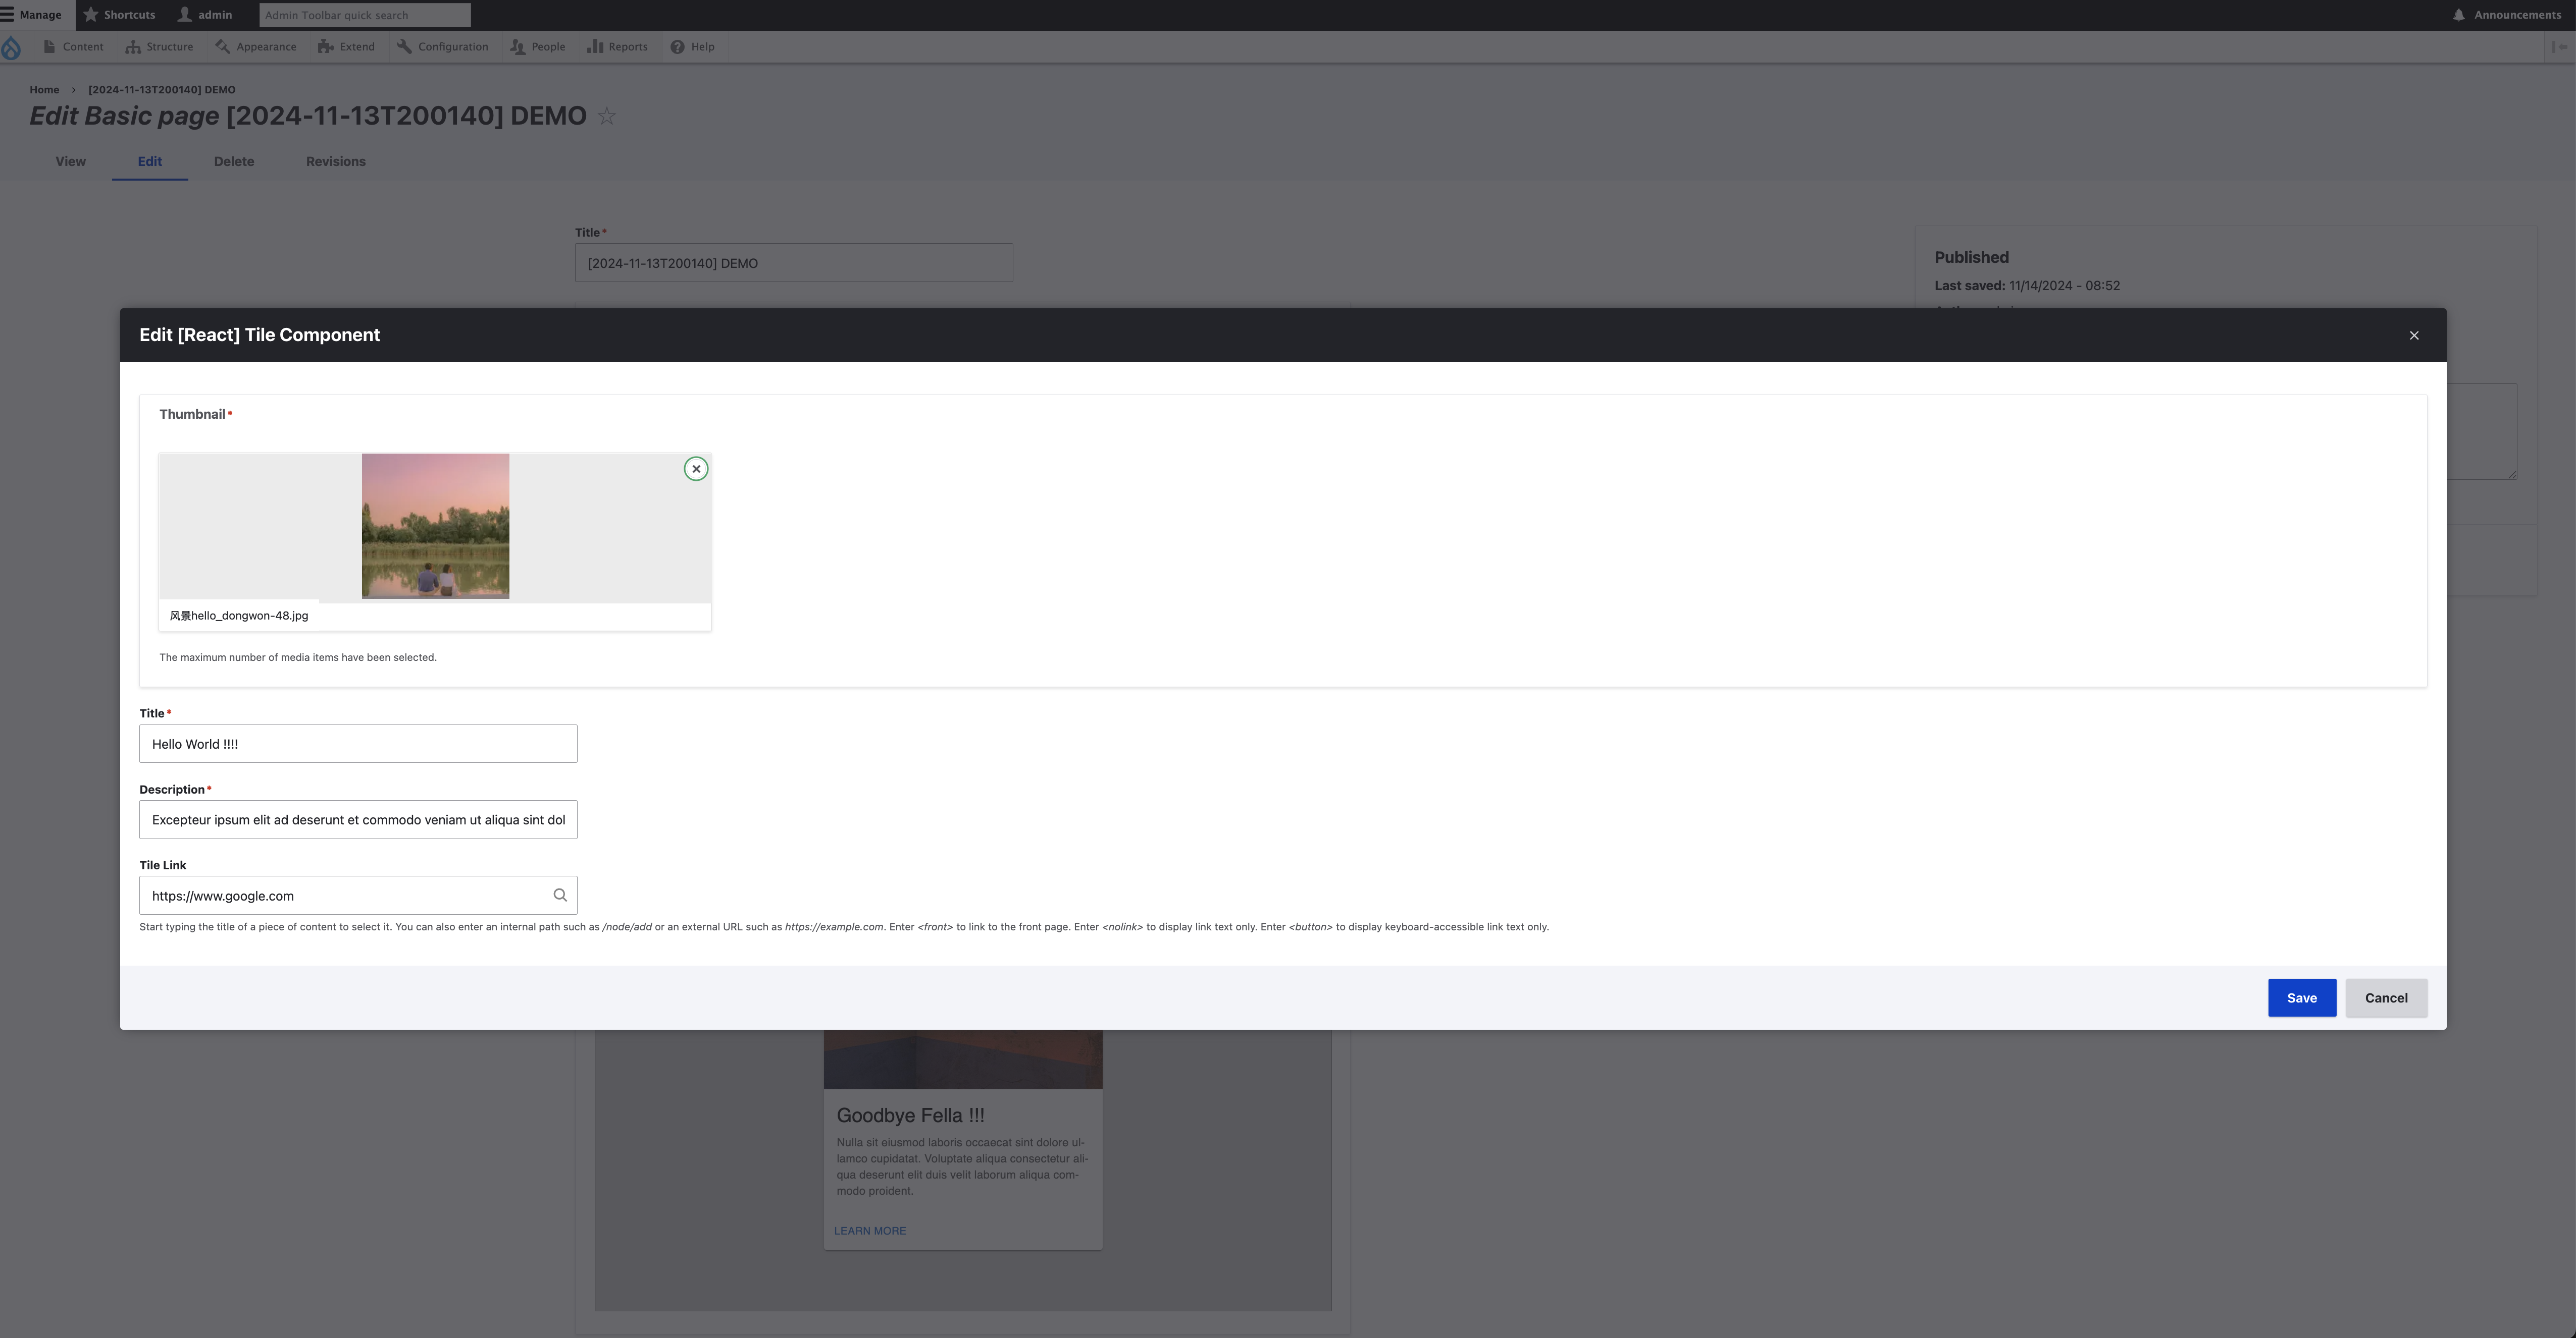
Task: Save the tile component changes
Action: (2302, 998)
